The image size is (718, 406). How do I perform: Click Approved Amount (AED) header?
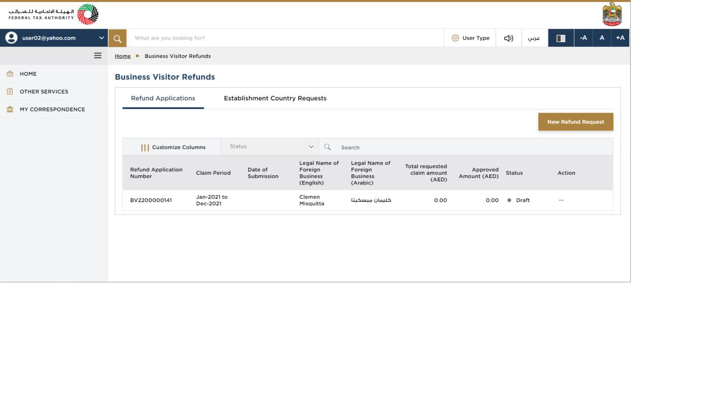point(479,173)
